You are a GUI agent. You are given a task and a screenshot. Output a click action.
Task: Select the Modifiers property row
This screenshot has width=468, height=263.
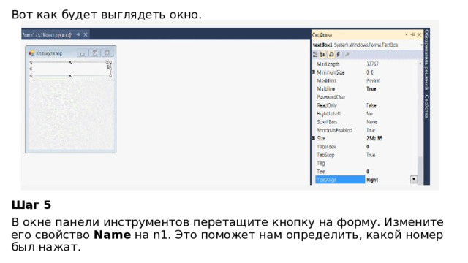tap(367, 80)
